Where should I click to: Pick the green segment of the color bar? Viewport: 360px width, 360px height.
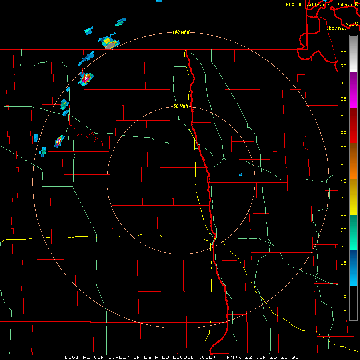[x=353, y=232]
